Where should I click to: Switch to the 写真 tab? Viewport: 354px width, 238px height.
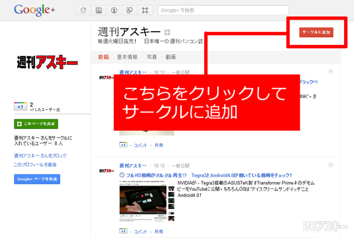pos(152,57)
